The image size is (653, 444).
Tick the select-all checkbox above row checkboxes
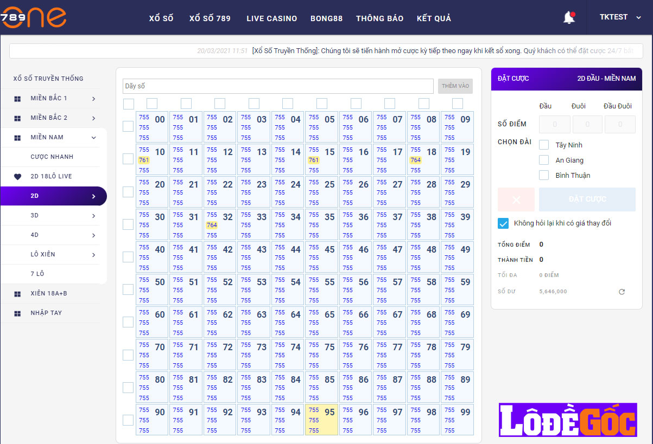pyautogui.click(x=129, y=104)
